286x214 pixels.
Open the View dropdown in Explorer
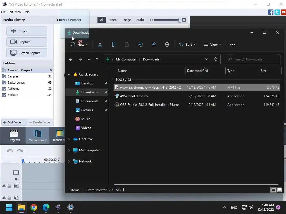pos(212,44)
